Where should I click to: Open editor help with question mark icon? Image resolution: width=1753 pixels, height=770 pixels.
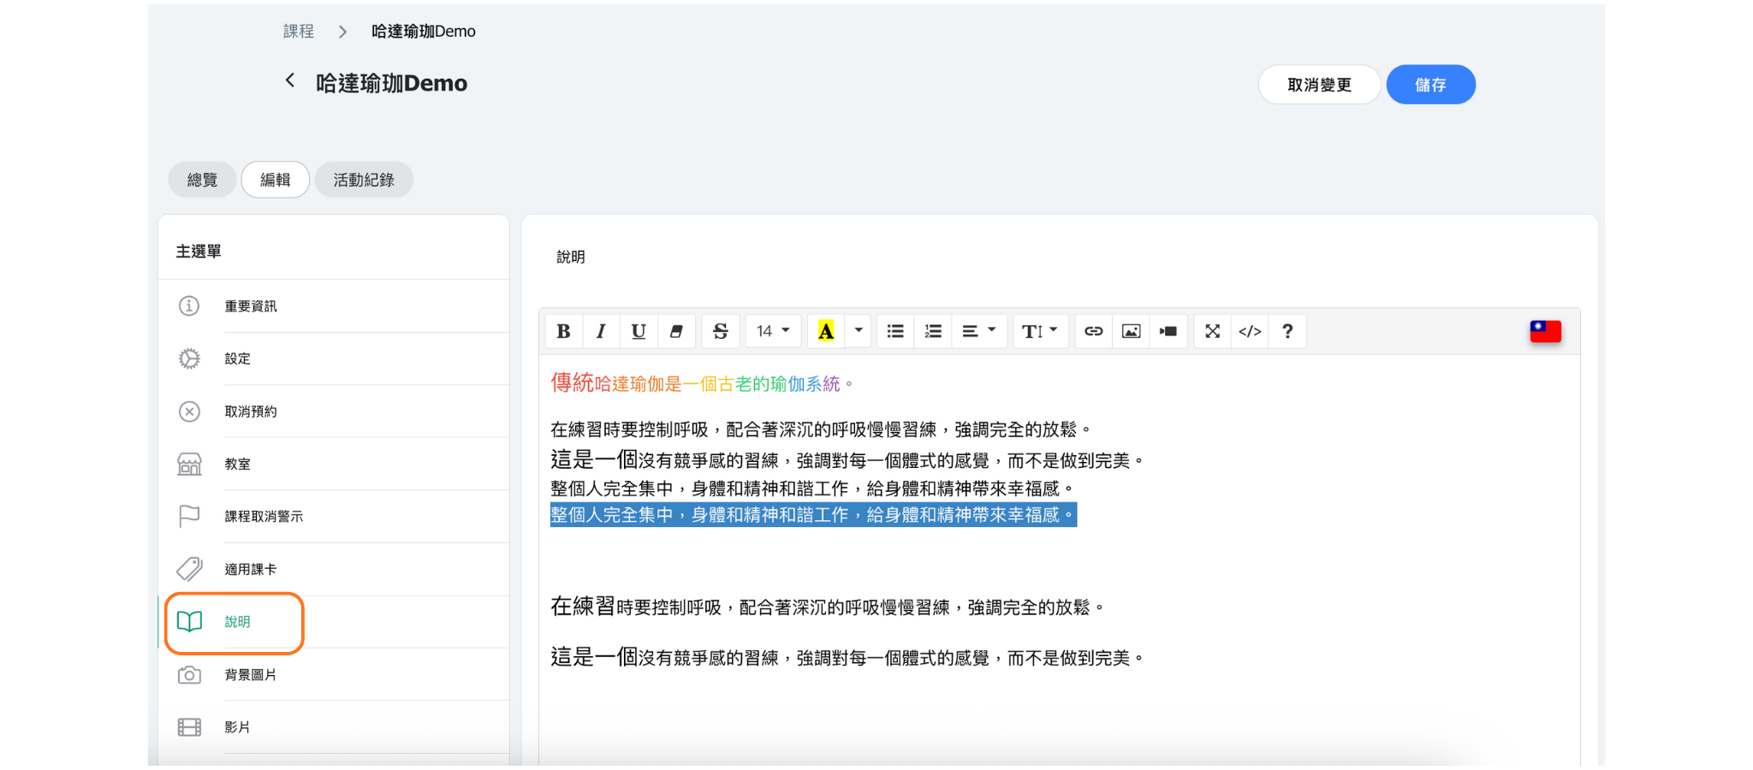pos(1287,331)
